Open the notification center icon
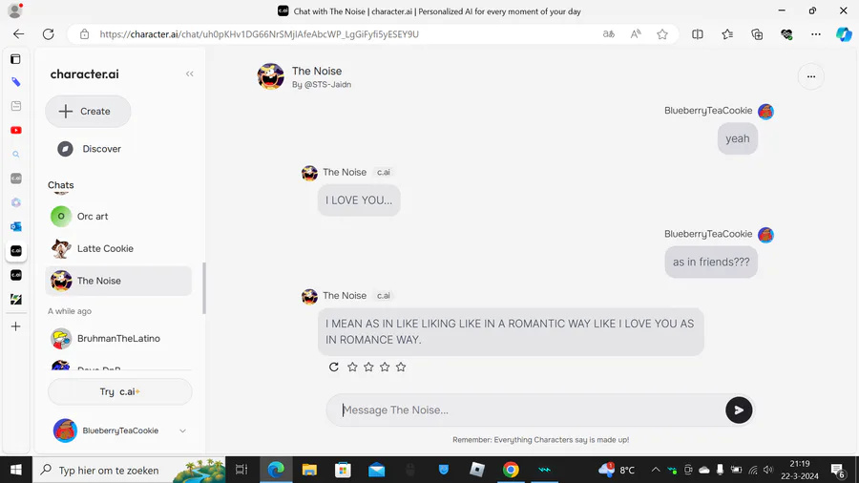The height and width of the screenshot is (483, 859). [837, 470]
